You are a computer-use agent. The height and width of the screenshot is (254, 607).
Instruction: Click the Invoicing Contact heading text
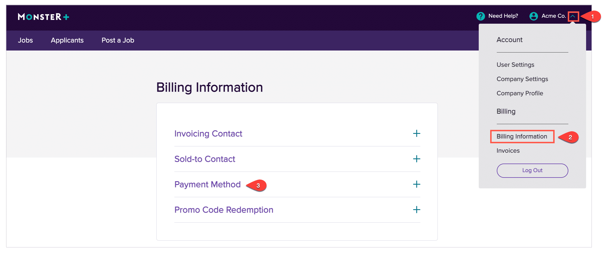(208, 134)
